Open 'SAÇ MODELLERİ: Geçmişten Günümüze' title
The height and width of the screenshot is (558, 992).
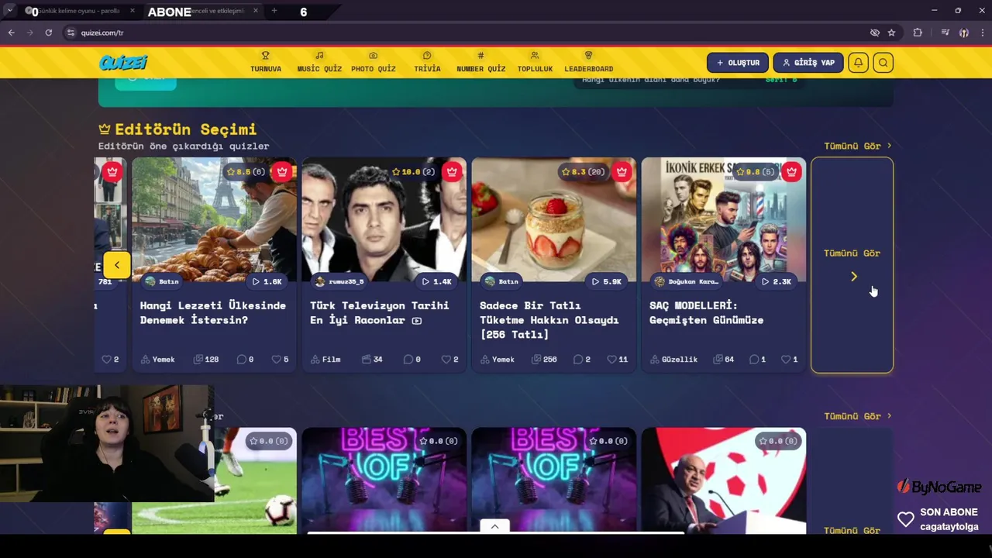point(706,312)
